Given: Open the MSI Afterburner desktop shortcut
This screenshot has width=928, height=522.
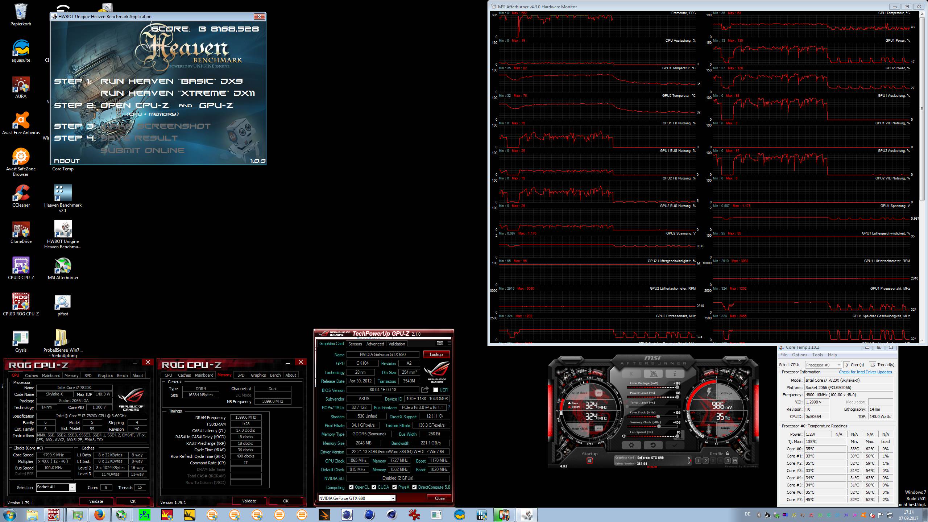Looking at the screenshot, I should tap(63, 269).
